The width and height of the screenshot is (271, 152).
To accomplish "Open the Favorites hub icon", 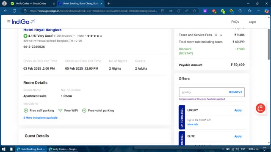I will coord(249,11).
